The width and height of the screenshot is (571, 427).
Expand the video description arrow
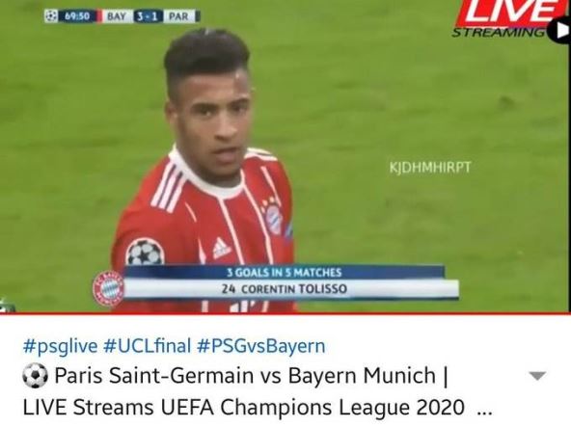pos(537,376)
